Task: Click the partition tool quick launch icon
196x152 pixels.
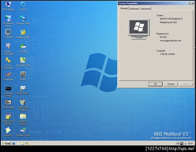Action: coord(27,144)
